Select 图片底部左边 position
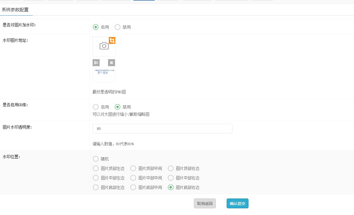 (96, 187)
